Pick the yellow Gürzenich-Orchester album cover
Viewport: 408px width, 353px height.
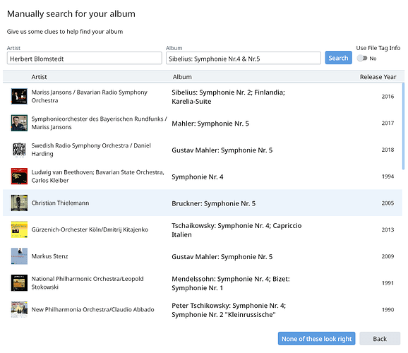pos(19,229)
